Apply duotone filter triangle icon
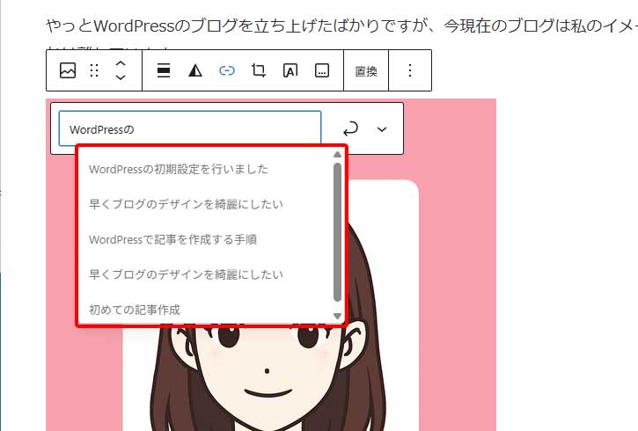This screenshot has height=431, width=638. click(195, 70)
